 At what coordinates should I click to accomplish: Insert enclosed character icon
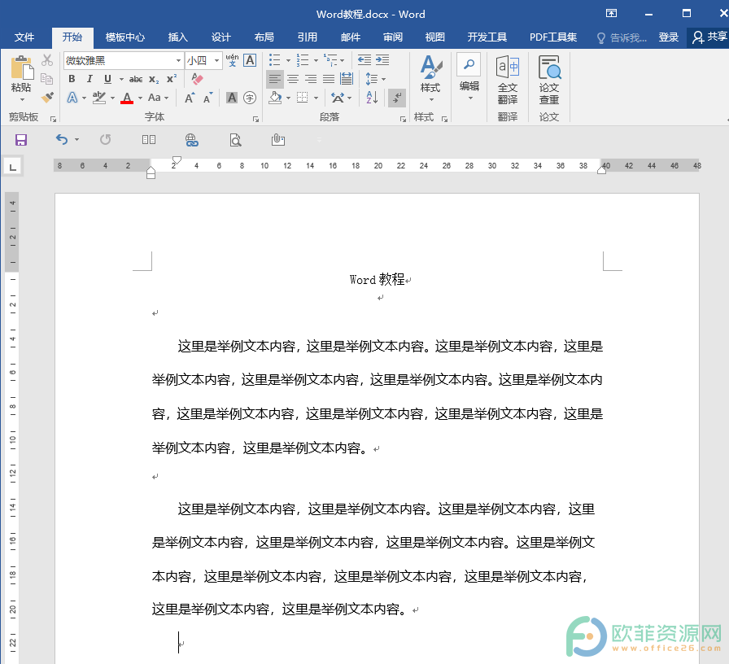pyautogui.click(x=250, y=98)
